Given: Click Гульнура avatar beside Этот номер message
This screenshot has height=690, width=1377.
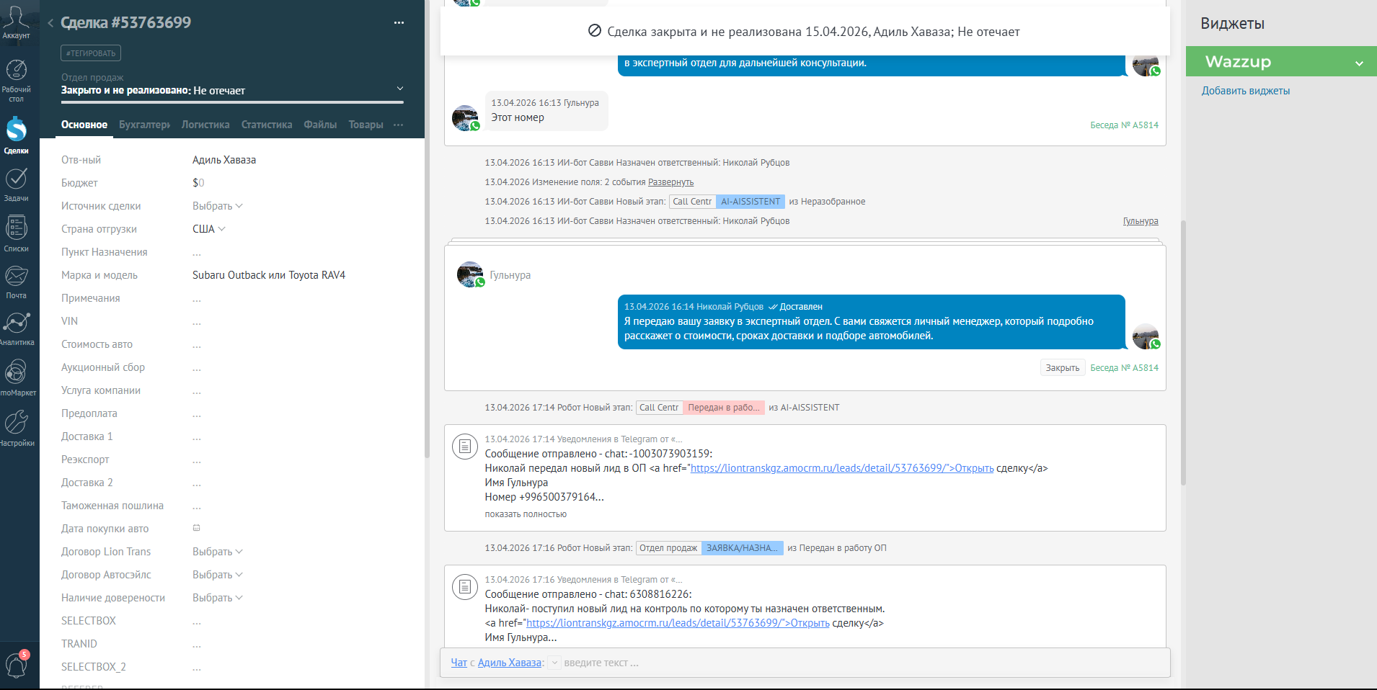Looking at the screenshot, I should [x=466, y=118].
